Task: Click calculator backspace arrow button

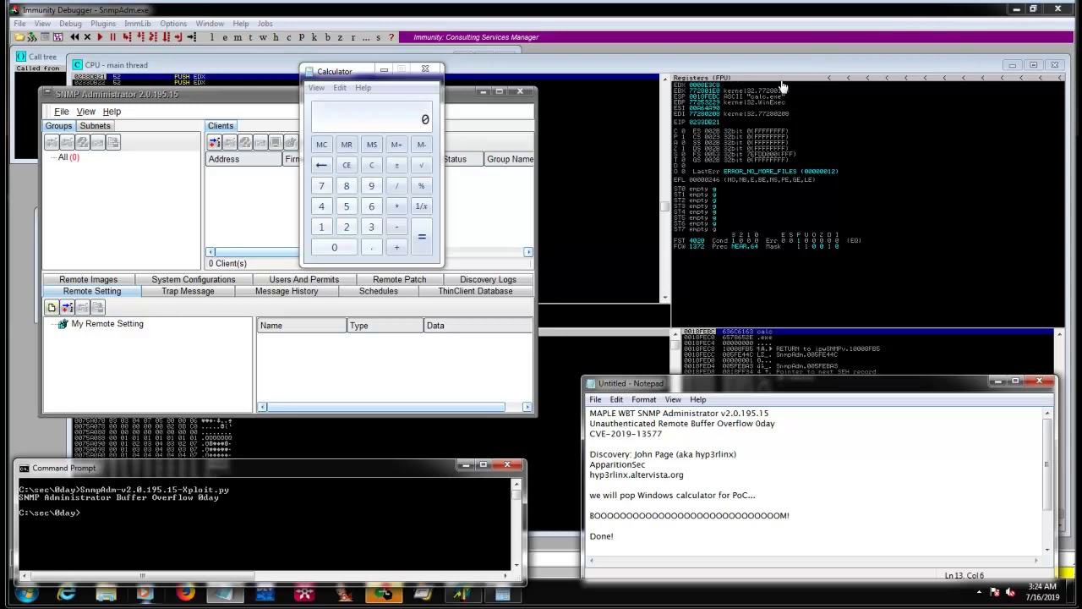Action: pos(321,165)
